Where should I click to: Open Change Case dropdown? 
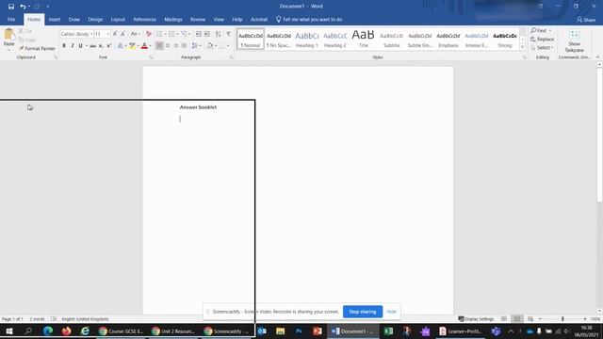tap(136, 34)
